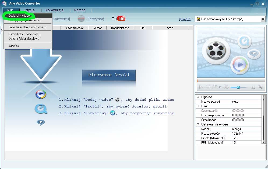Click the Kodek value mpeg4
The image size is (268, 169).
[246, 129]
